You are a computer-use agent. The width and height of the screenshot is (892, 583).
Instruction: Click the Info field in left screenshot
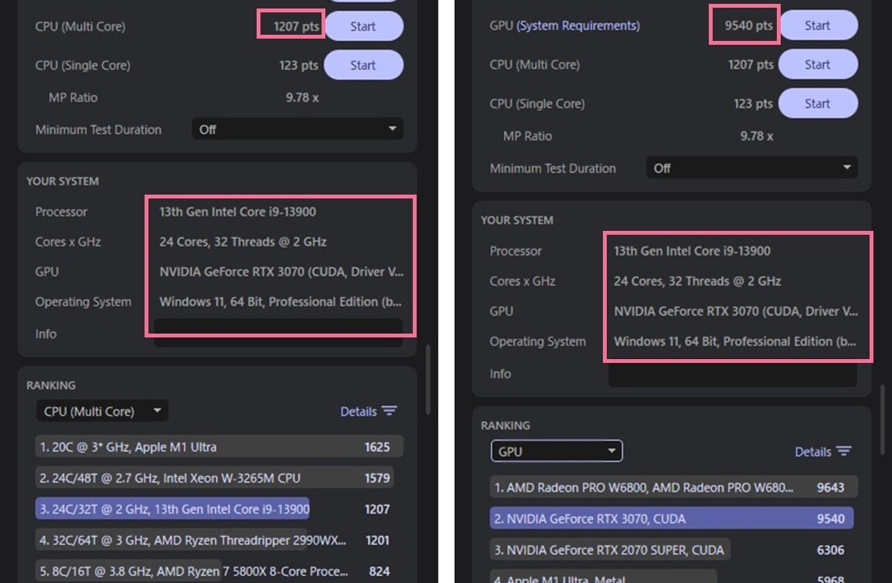pyautogui.click(x=278, y=333)
